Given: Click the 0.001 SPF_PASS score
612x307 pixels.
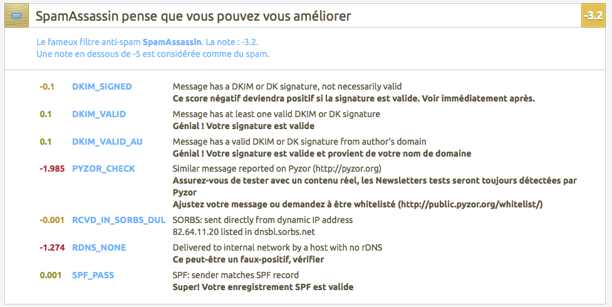Looking at the screenshot, I should 51,275.
